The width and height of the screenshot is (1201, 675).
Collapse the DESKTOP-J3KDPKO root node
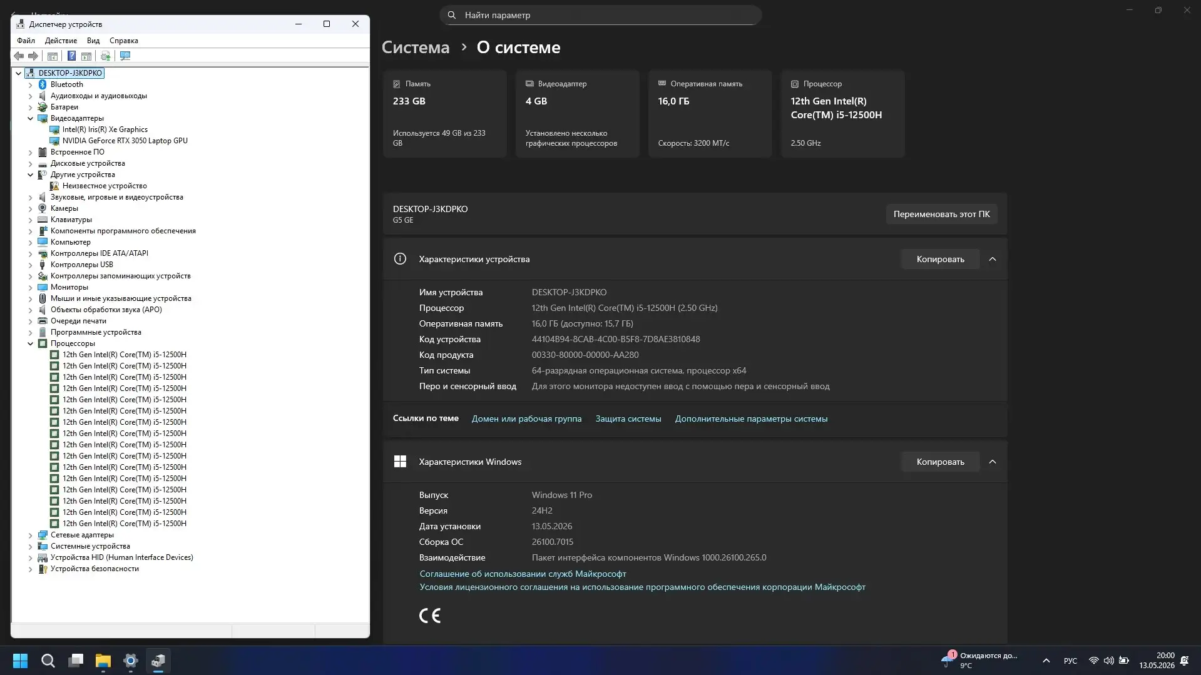(x=19, y=73)
